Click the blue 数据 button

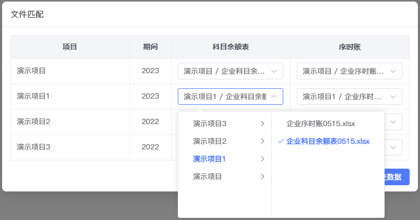pyautogui.click(x=397, y=177)
